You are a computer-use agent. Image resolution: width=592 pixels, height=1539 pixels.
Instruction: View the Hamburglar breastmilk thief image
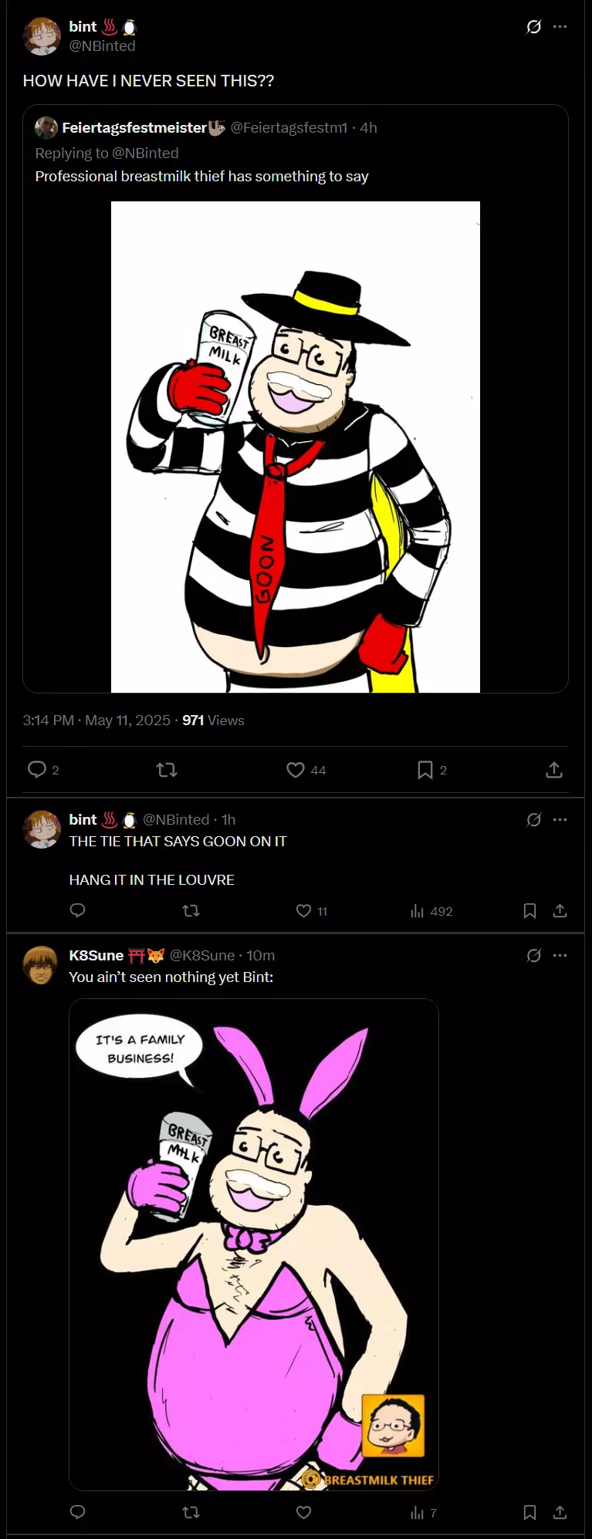point(296,447)
